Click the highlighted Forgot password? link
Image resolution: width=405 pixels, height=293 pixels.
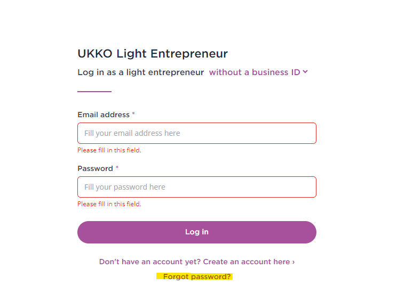point(197,276)
